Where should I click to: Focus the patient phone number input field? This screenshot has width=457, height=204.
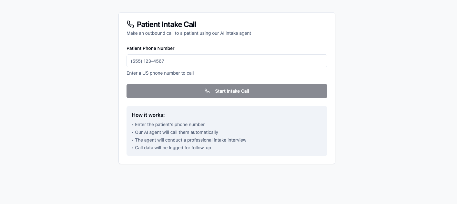tap(227, 61)
